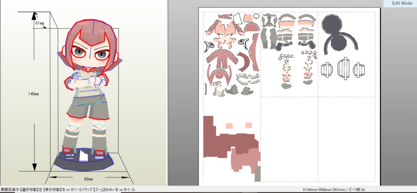Image resolution: width=417 pixels, height=193 pixels.
Task: Select the gray rectangle at page bottom
Action: [257, 174]
